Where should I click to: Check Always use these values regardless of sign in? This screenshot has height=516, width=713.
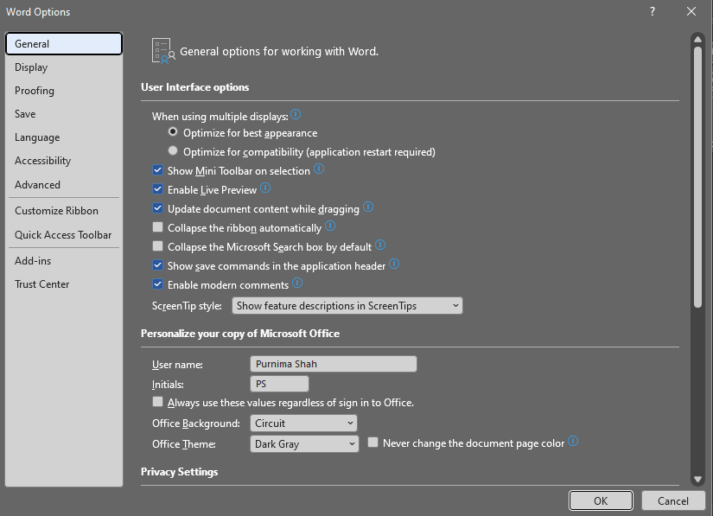coord(158,401)
